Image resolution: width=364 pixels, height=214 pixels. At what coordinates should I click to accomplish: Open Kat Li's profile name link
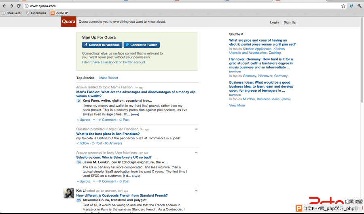coord(81,191)
